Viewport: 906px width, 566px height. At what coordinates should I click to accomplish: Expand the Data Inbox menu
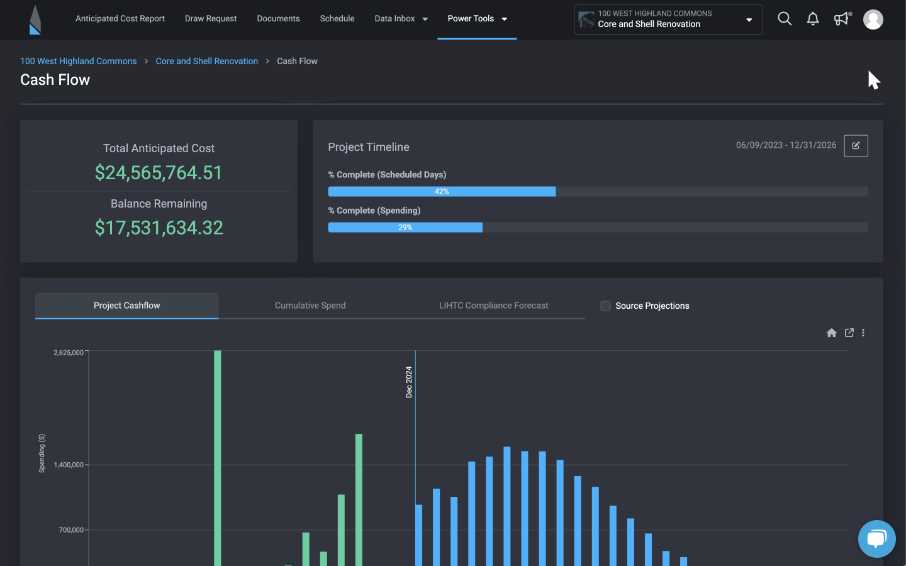[x=401, y=19]
